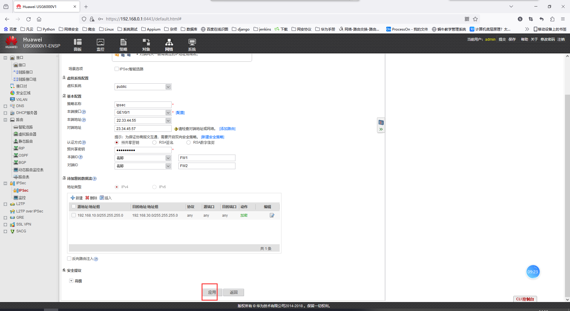570x311 pixels.
Task: Select RSA数字信封 authentication radio
Action: pyautogui.click(x=189, y=142)
